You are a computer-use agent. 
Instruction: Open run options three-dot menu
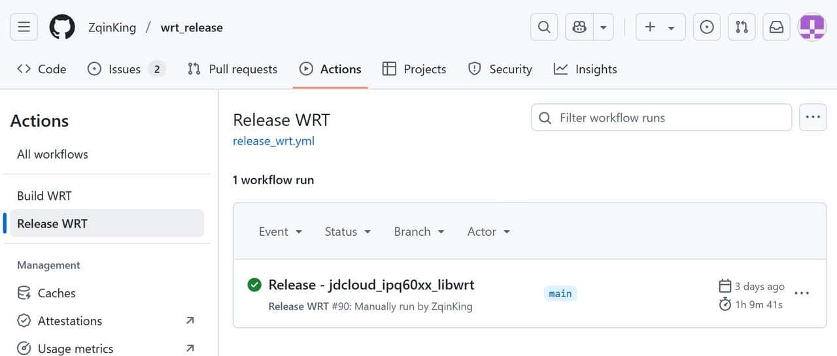[802, 293]
